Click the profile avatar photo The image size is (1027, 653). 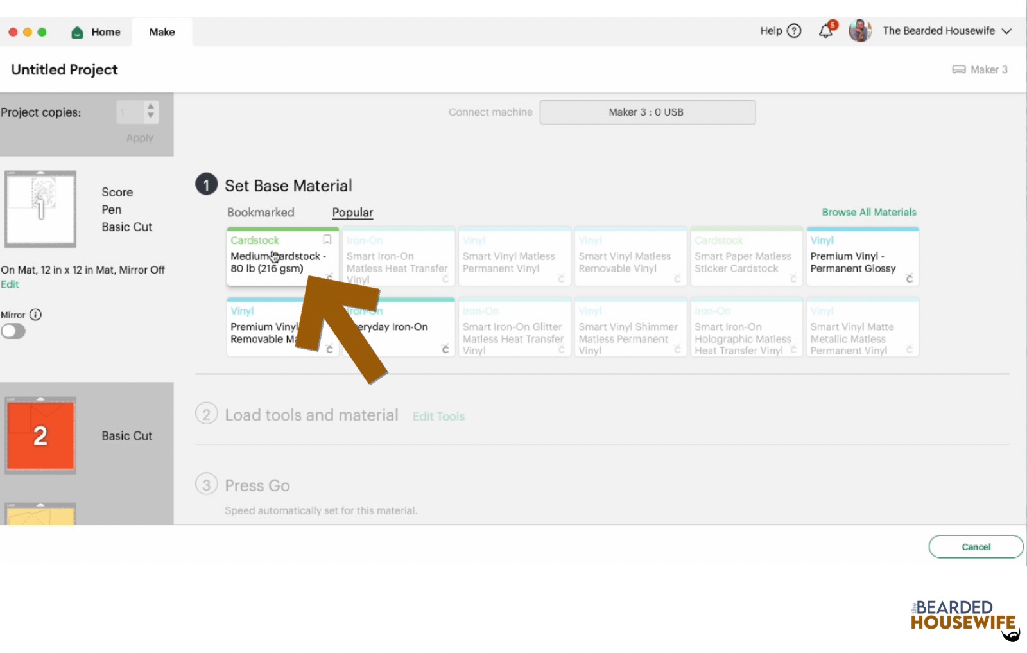click(860, 31)
